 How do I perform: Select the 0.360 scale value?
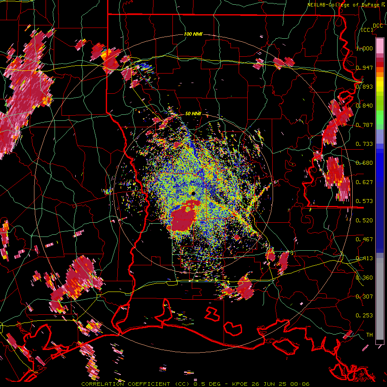click(x=364, y=278)
